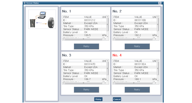Click the bottom main Retry button
Screen dimensions: 192x103
pyautogui.click(x=98, y=99)
